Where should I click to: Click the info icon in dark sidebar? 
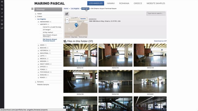coord(2,2)
